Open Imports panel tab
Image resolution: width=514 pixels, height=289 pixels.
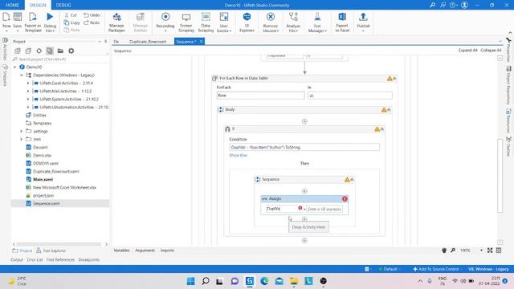pyautogui.click(x=167, y=250)
